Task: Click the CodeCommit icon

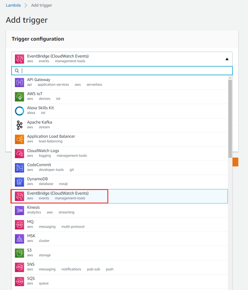Action: click(x=20, y=168)
